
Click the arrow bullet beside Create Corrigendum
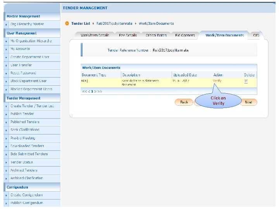click(6, 195)
